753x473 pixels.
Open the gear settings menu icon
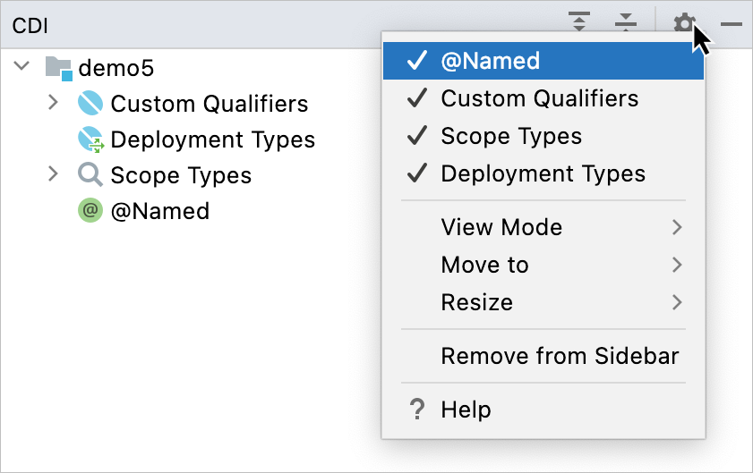pyautogui.click(x=684, y=23)
